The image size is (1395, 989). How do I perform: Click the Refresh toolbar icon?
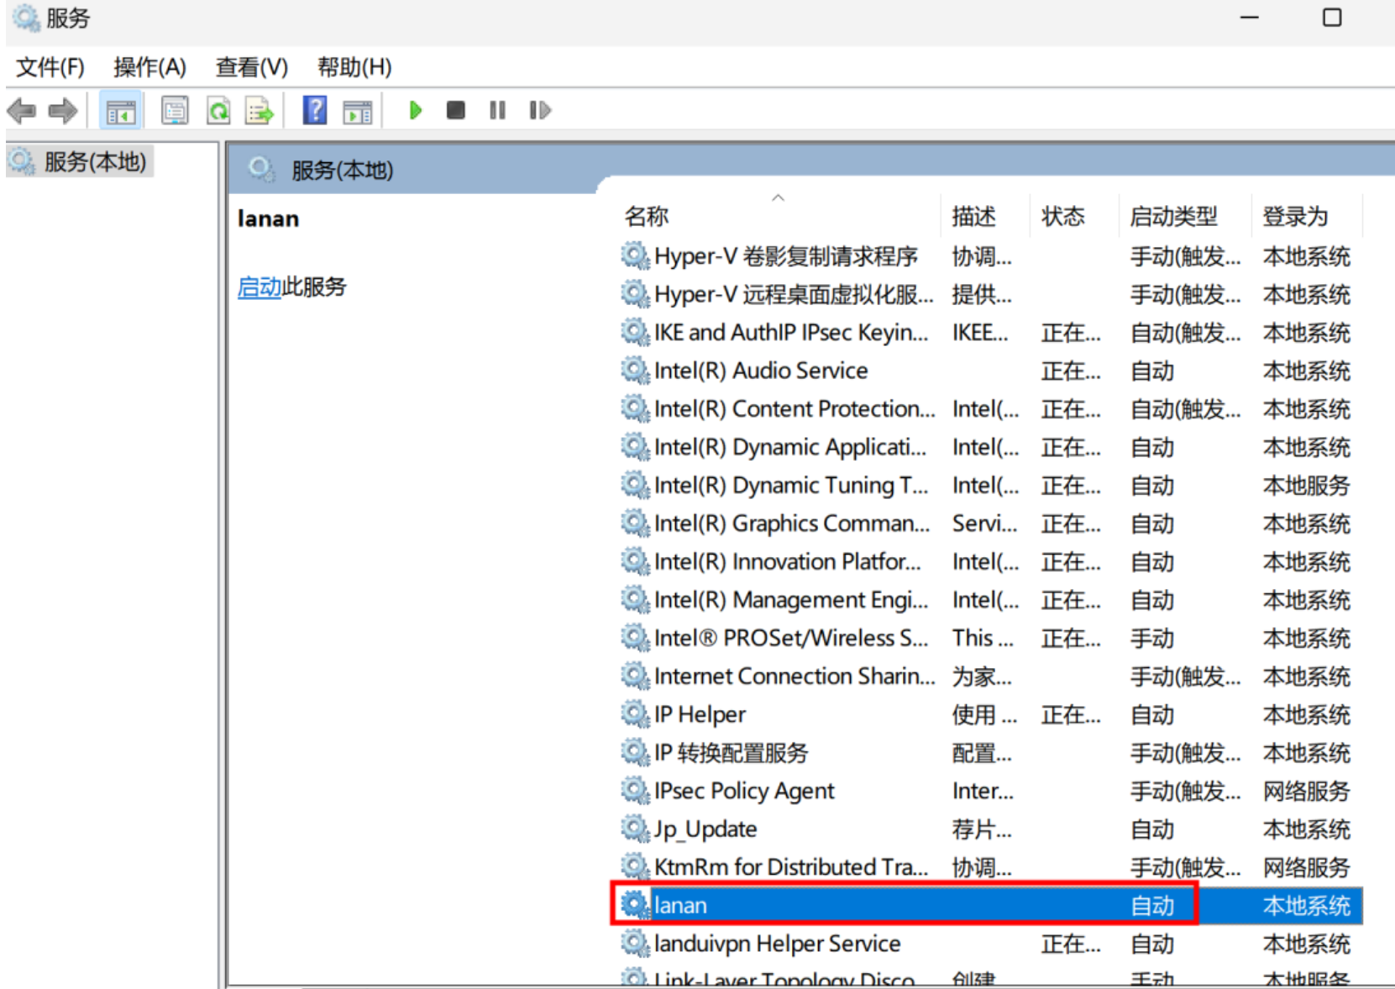pyautogui.click(x=218, y=111)
